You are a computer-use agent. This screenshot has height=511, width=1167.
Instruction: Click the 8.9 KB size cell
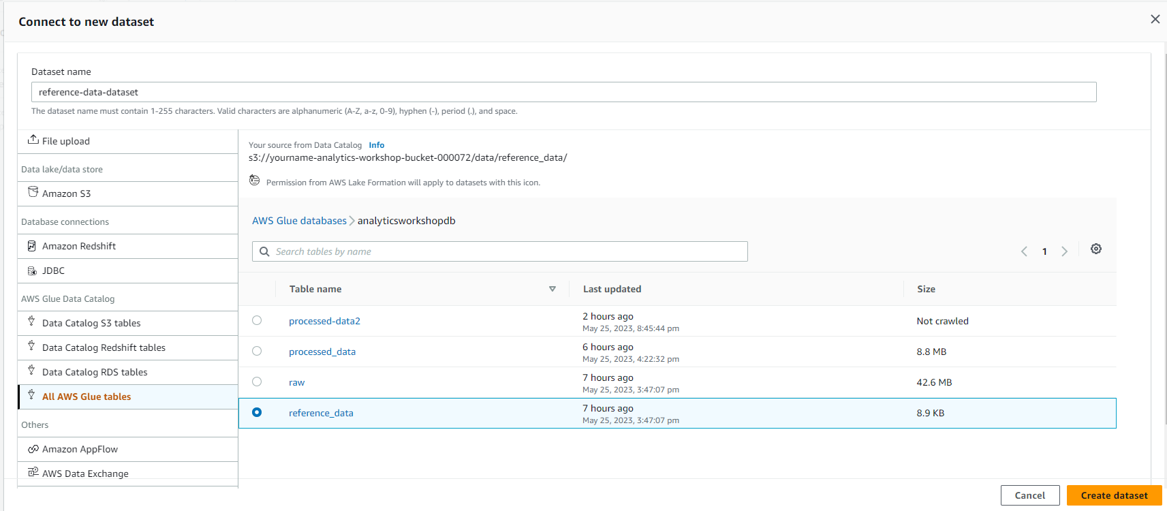tap(930, 413)
